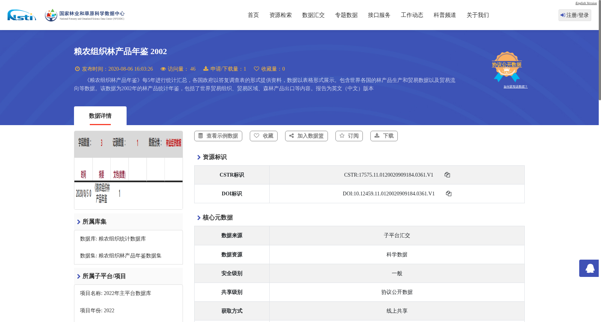Open the 专题数据 menu

pyautogui.click(x=346, y=15)
